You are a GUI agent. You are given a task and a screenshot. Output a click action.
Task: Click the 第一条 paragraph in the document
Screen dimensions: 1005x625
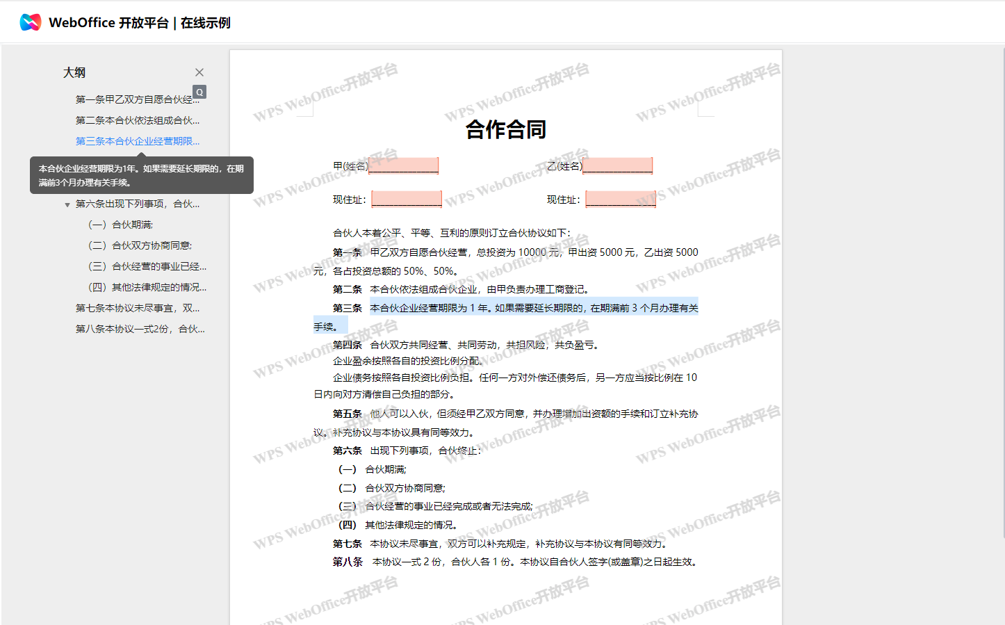[x=506, y=261]
